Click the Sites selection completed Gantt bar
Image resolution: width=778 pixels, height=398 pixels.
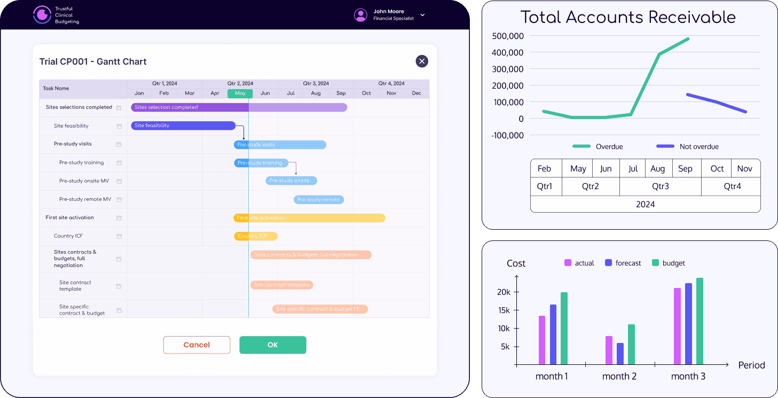(x=239, y=107)
